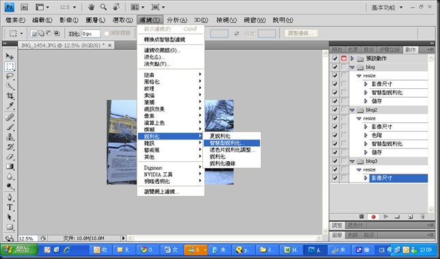Select the Crop tool

[x=10, y=96]
